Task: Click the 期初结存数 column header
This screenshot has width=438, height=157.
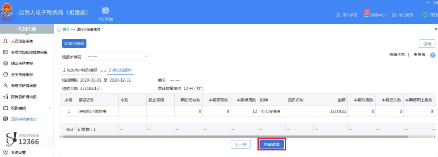Action: point(188,100)
